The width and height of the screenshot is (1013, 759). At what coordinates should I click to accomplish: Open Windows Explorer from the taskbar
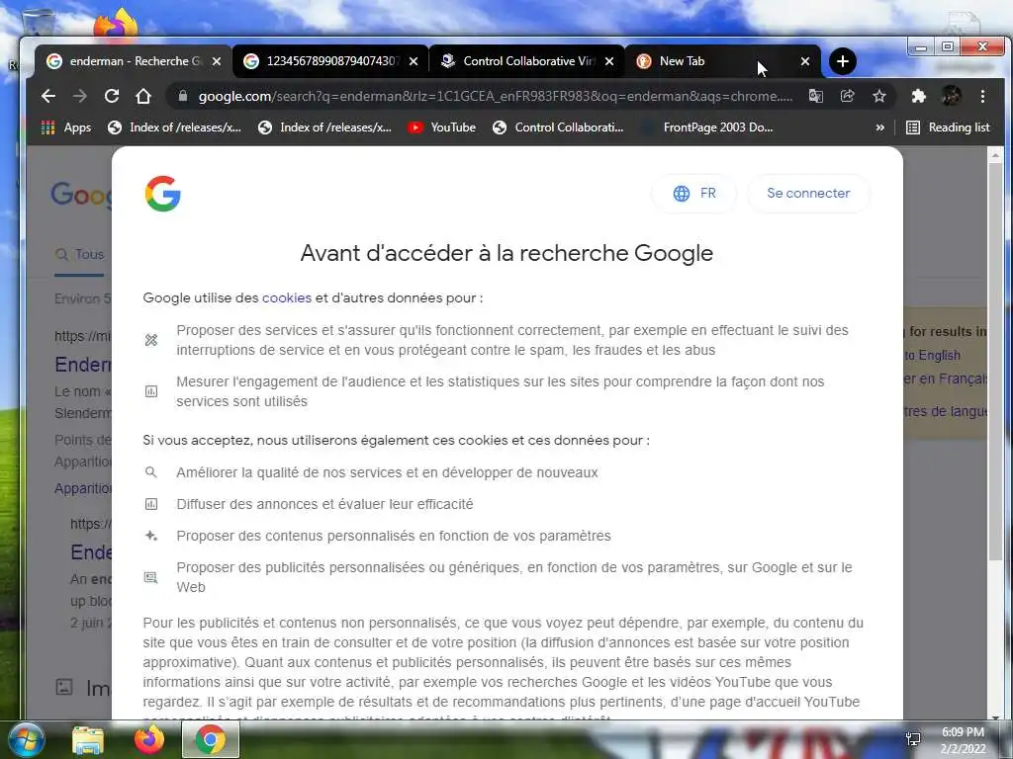[88, 739]
